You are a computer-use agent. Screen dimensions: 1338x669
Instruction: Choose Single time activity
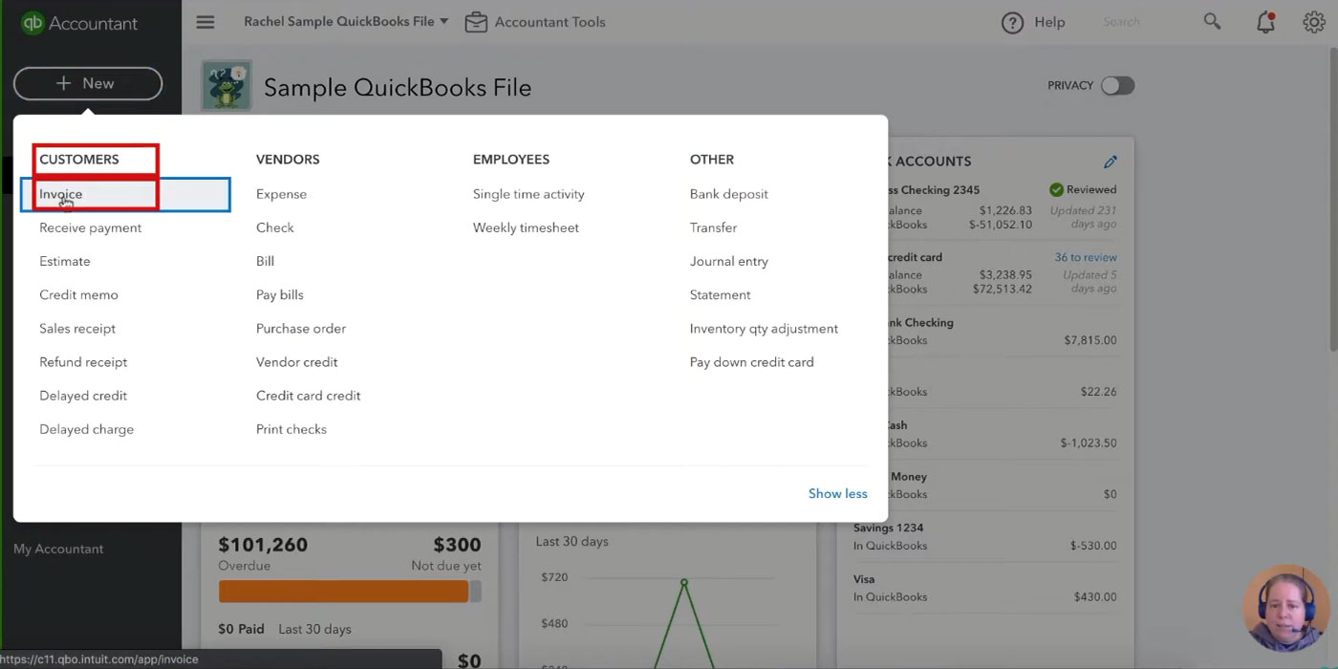pos(529,194)
